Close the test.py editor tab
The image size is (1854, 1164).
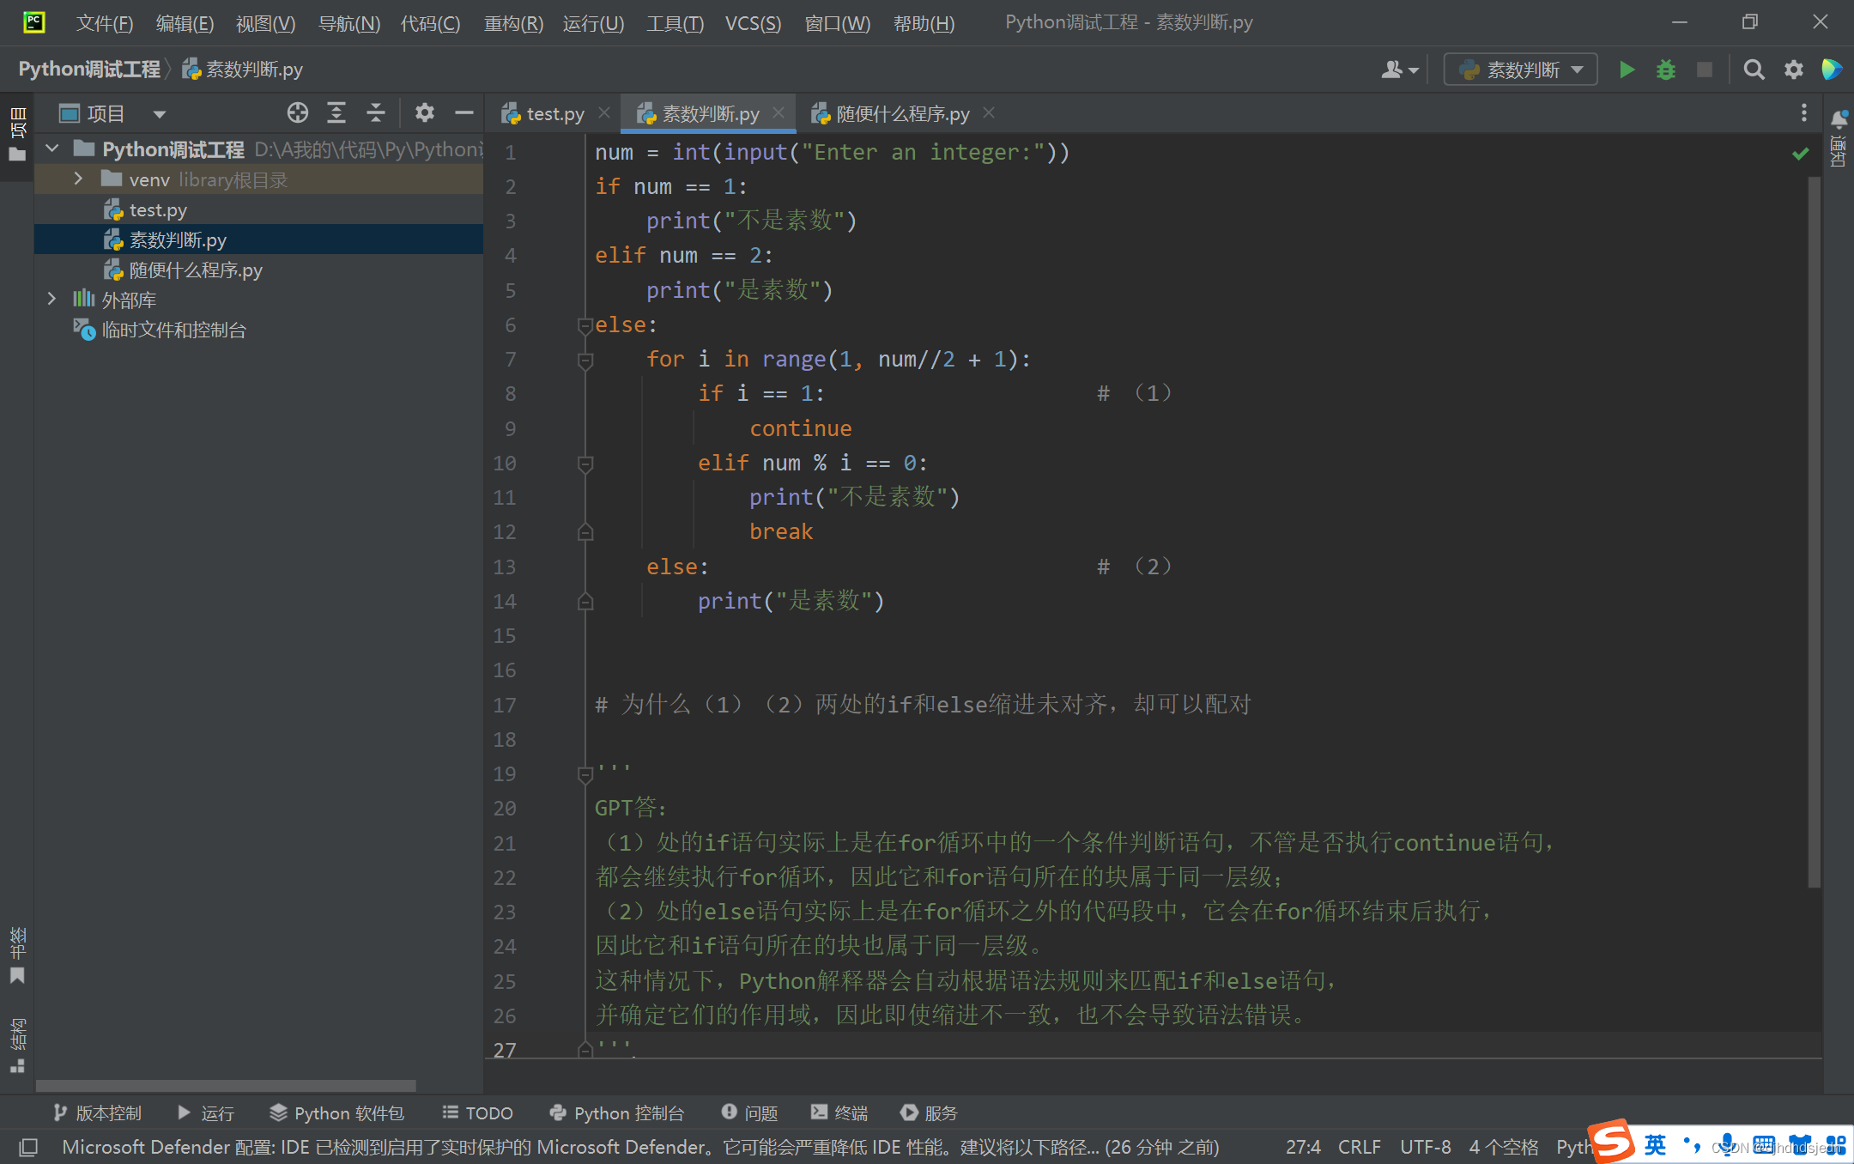604,113
